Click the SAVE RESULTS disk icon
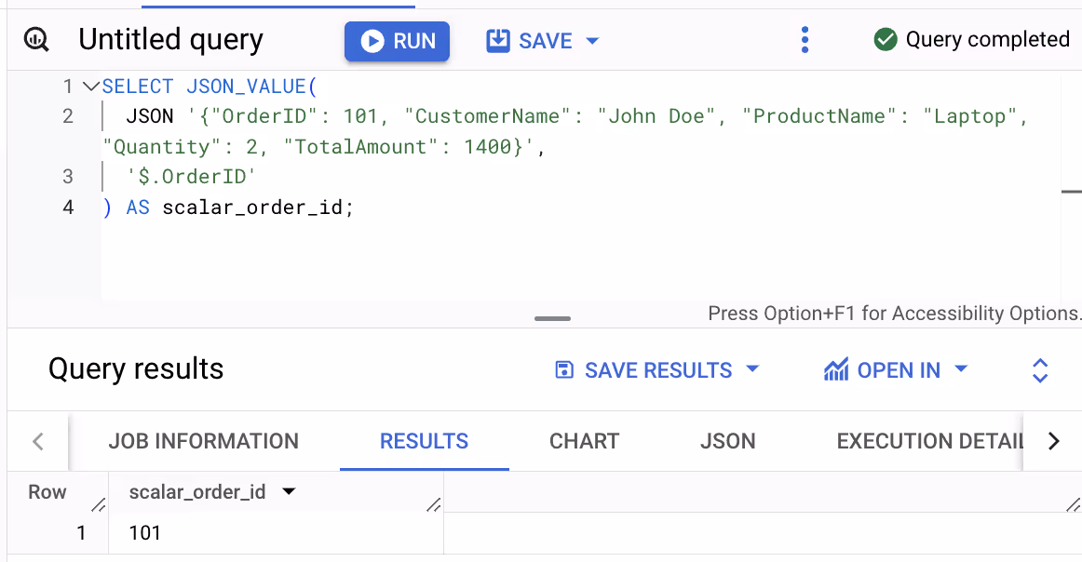The height and width of the screenshot is (562, 1082). [563, 370]
